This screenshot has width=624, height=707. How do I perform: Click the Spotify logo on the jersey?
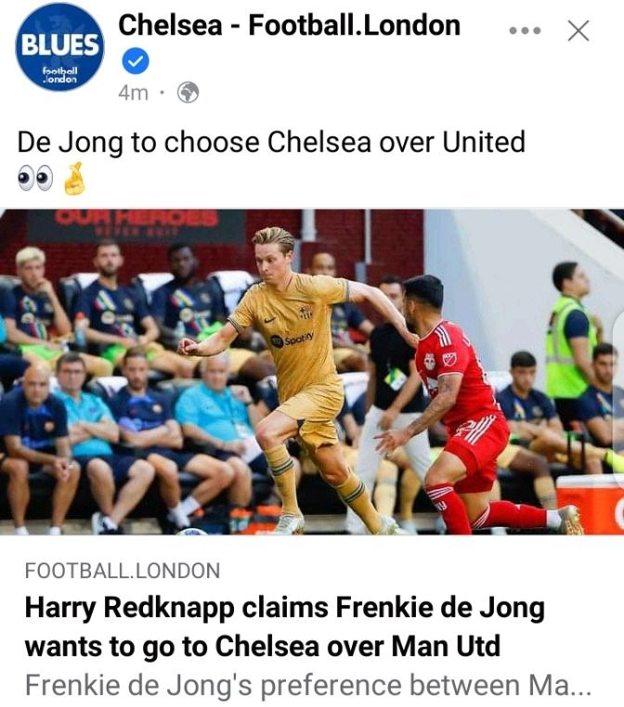[x=292, y=340]
